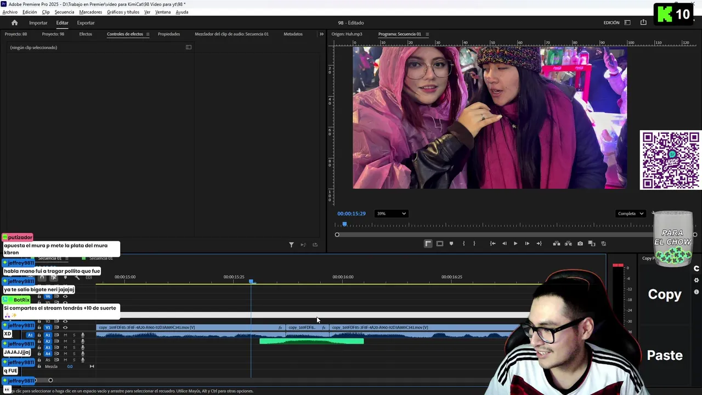The width and height of the screenshot is (702, 395).
Task: Set Mark In point
Action: pyautogui.click(x=463, y=244)
